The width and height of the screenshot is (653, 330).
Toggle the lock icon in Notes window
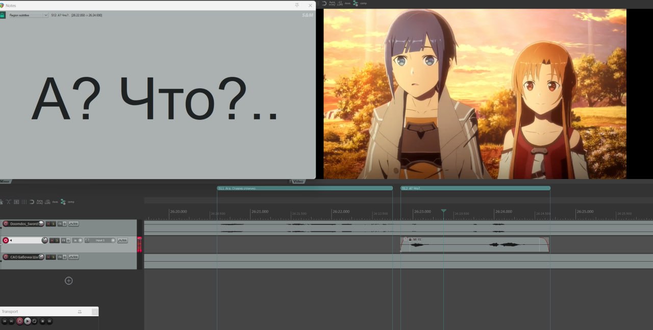click(3, 15)
